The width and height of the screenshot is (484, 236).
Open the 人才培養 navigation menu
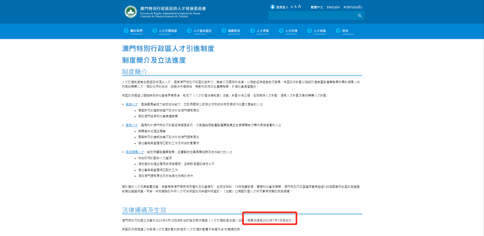[x=263, y=31]
